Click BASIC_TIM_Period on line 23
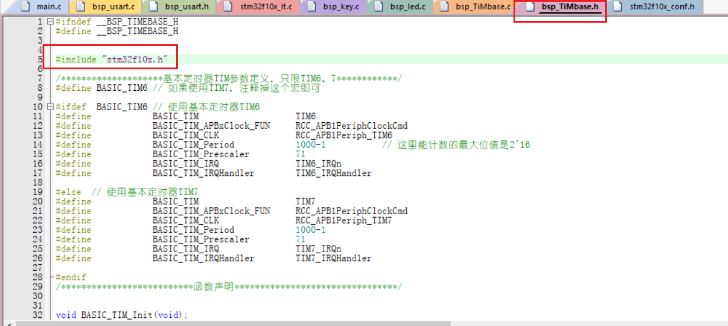Image resolution: width=728 pixels, height=326 pixels. pos(194,230)
